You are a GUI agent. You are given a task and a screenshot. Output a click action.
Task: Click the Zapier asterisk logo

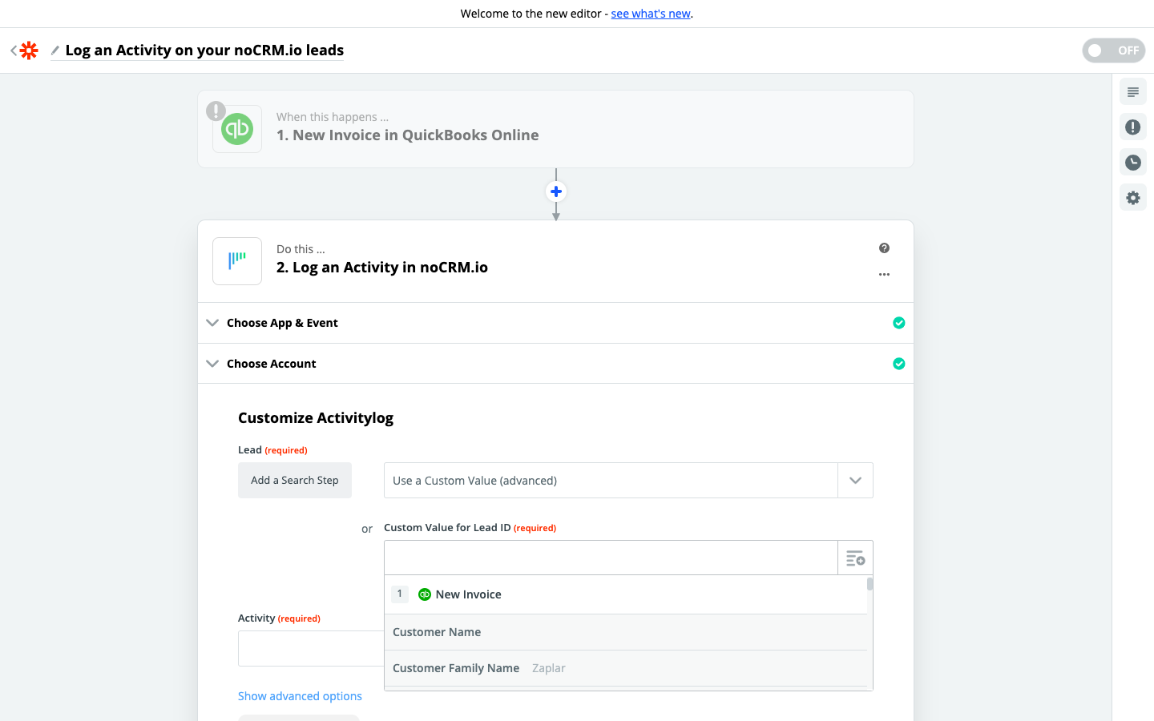(x=29, y=50)
